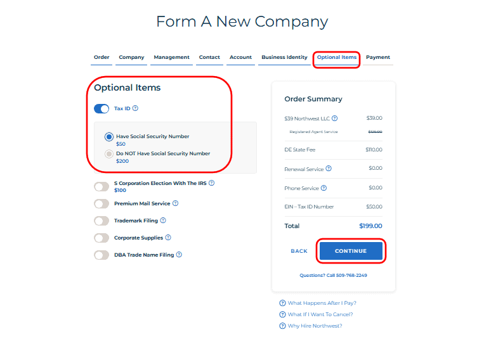Disable the Tax ID toggle
Viewport: 484px width, 339px height.
point(101,109)
